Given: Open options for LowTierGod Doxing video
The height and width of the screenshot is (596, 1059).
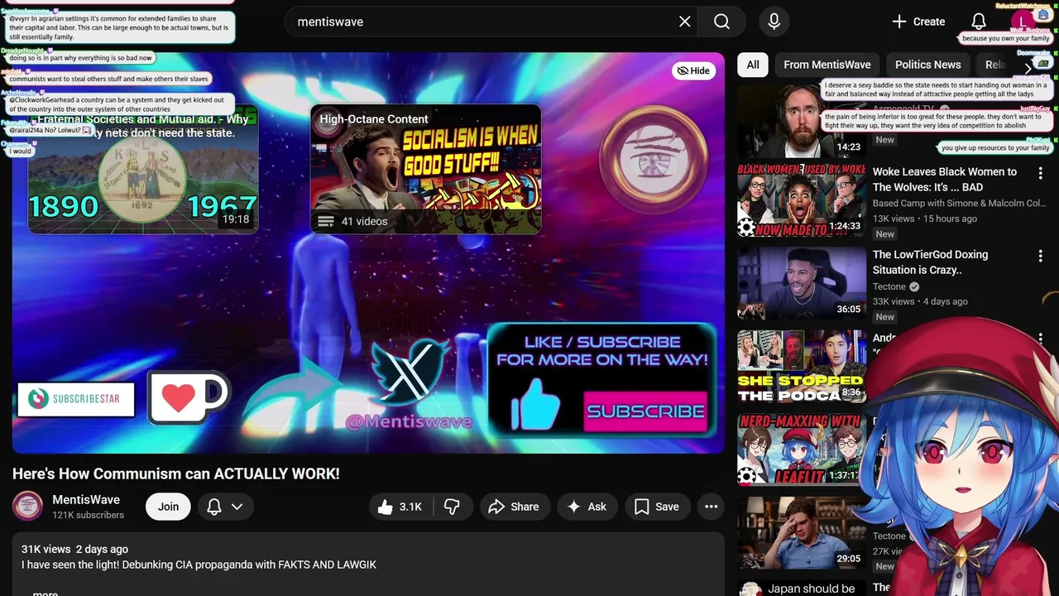Looking at the screenshot, I should click(1040, 256).
